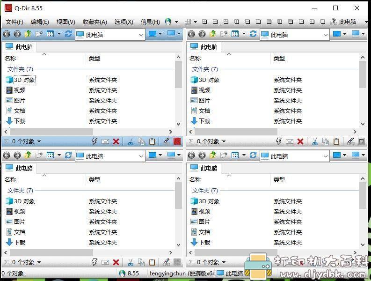The width and height of the screenshot is (371, 281).
Task: Open the 此电脑 address combo in the bottom-left pane
Action: pyautogui.click(x=110, y=156)
